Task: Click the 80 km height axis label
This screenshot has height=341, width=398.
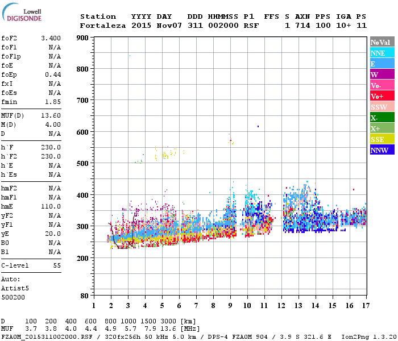Action: point(85,296)
